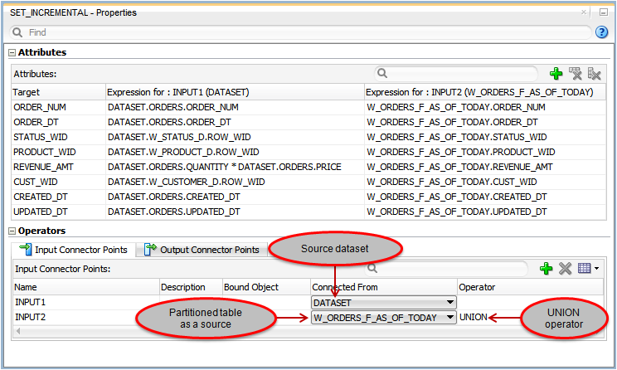Click the Operator column header
617x370 pixels.
530,287
